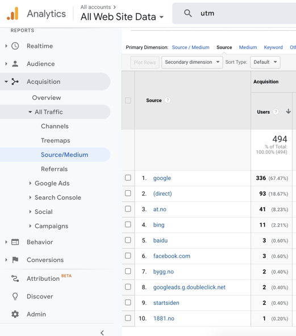Click the Google Analytics logo
Image resolution: width=296 pixels, height=336 pixels.
tap(12, 14)
